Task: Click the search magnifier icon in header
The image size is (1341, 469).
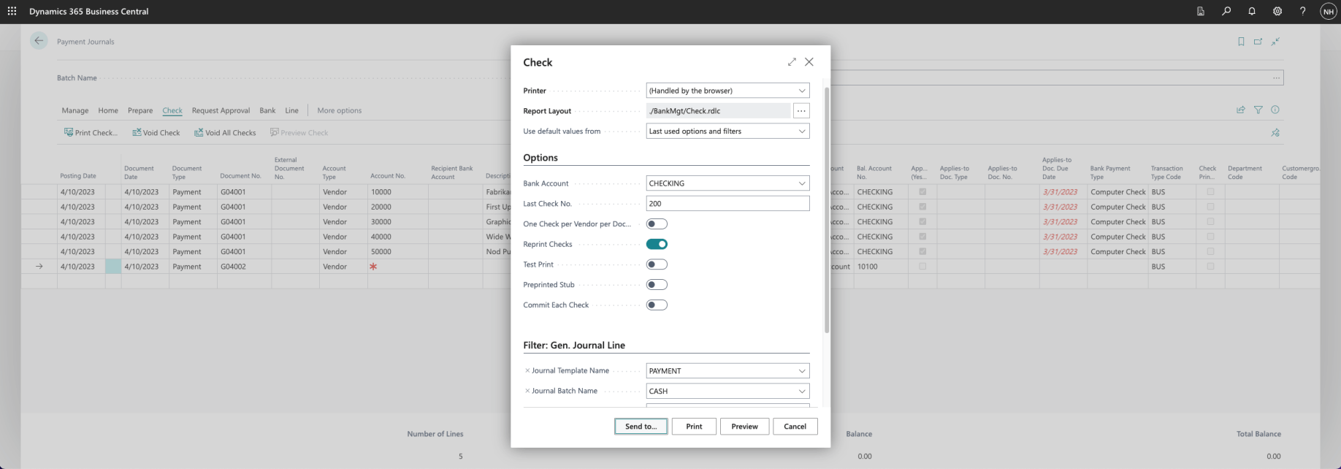Action: coord(1226,12)
